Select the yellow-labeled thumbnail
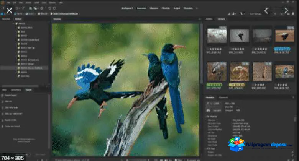This screenshot has width=299, height=161. [239, 72]
